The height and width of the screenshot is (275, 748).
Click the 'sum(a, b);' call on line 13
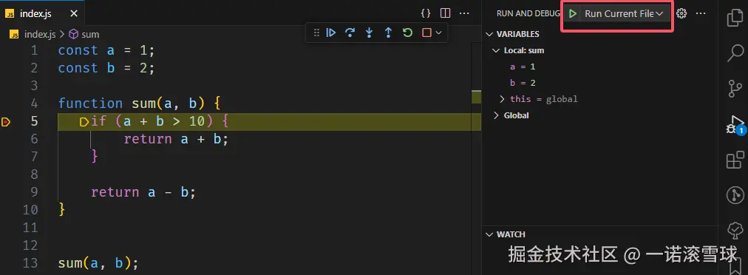[x=98, y=262]
